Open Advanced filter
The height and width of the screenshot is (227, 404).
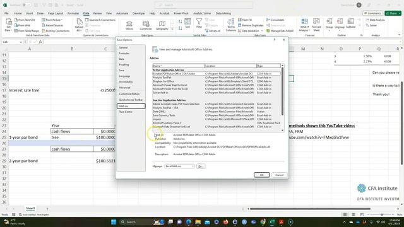(213, 31)
